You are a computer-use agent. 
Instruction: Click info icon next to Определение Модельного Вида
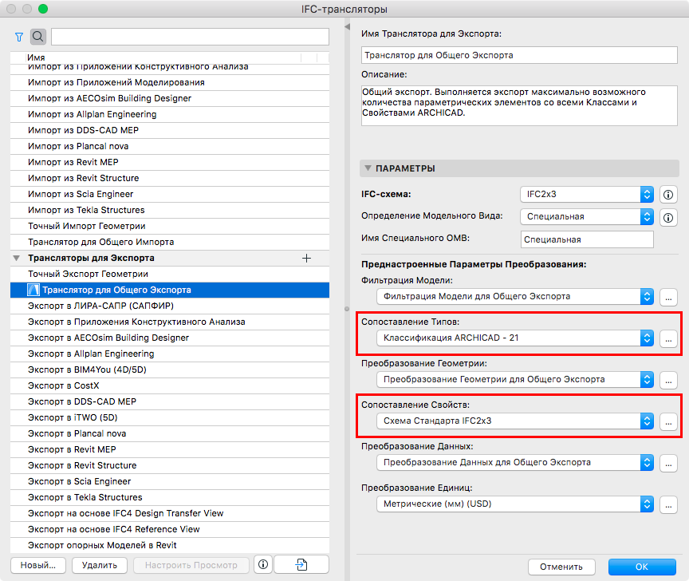click(668, 217)
